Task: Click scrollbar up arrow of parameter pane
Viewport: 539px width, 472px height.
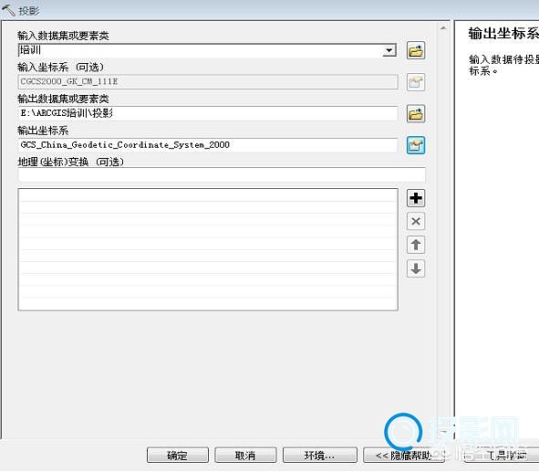Action: pos(443,28)
